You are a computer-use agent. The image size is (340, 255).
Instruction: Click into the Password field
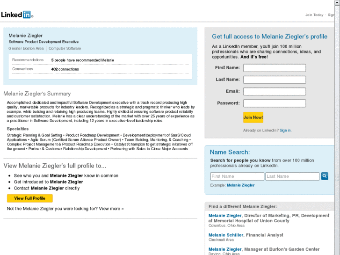point(275,103)
